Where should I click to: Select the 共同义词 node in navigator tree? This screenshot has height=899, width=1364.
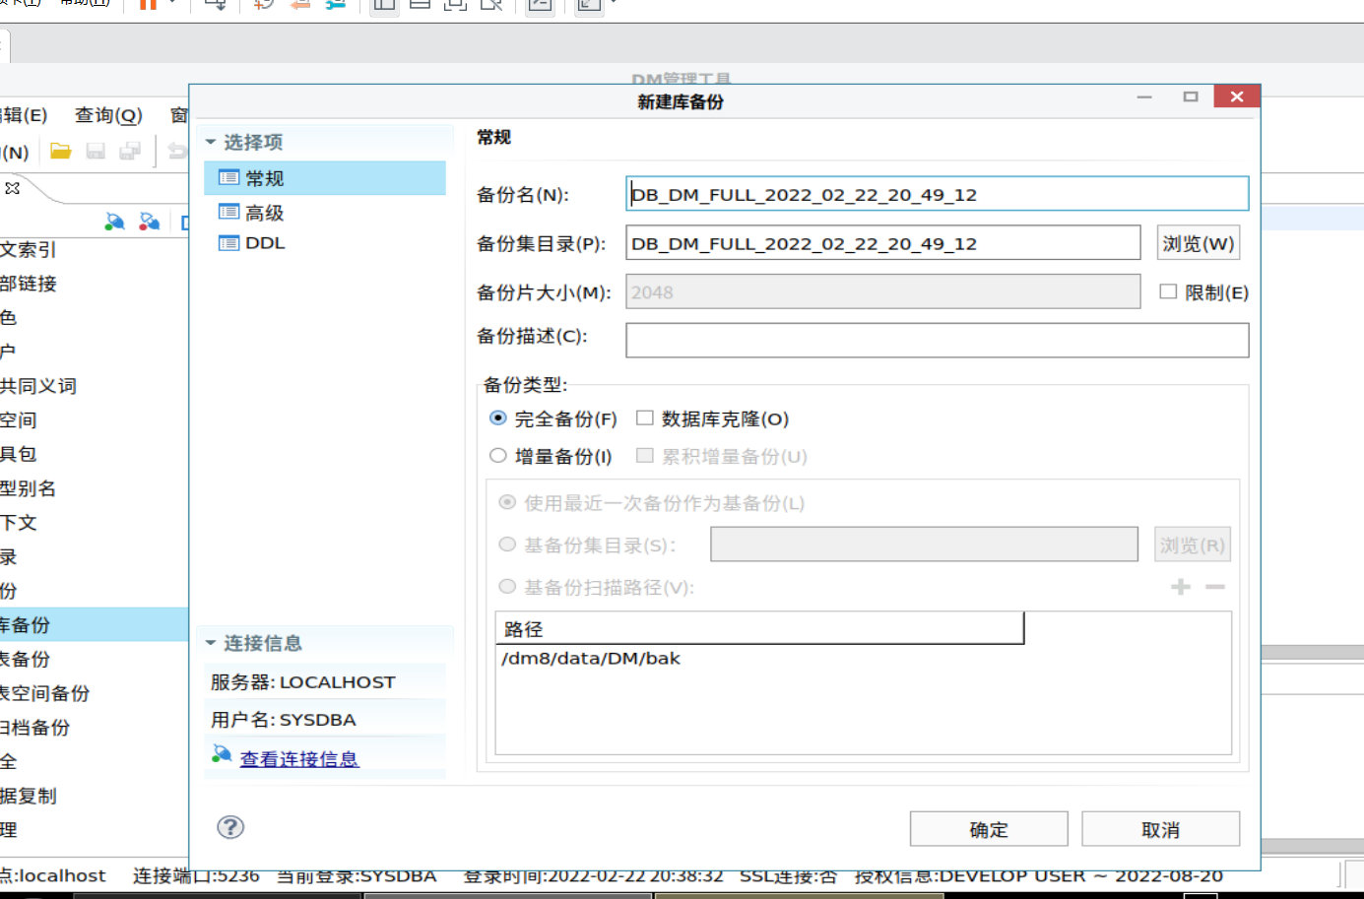pos(38,386)
